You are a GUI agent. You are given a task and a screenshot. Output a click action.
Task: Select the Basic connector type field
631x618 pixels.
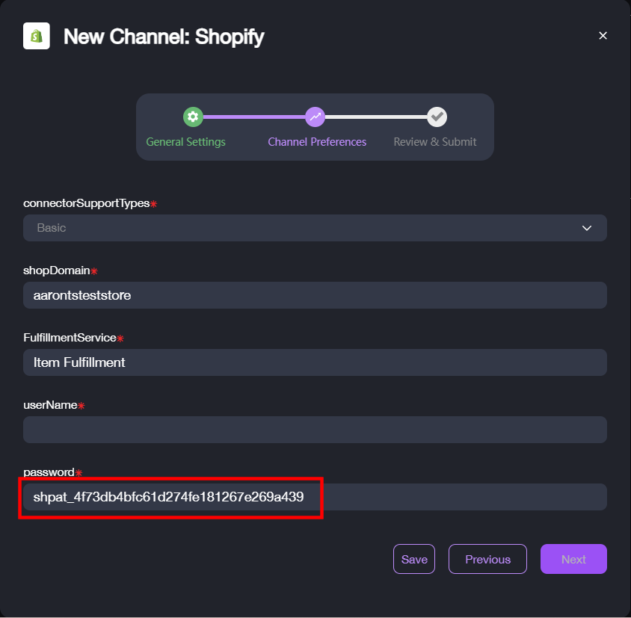(x=299, y=228)
